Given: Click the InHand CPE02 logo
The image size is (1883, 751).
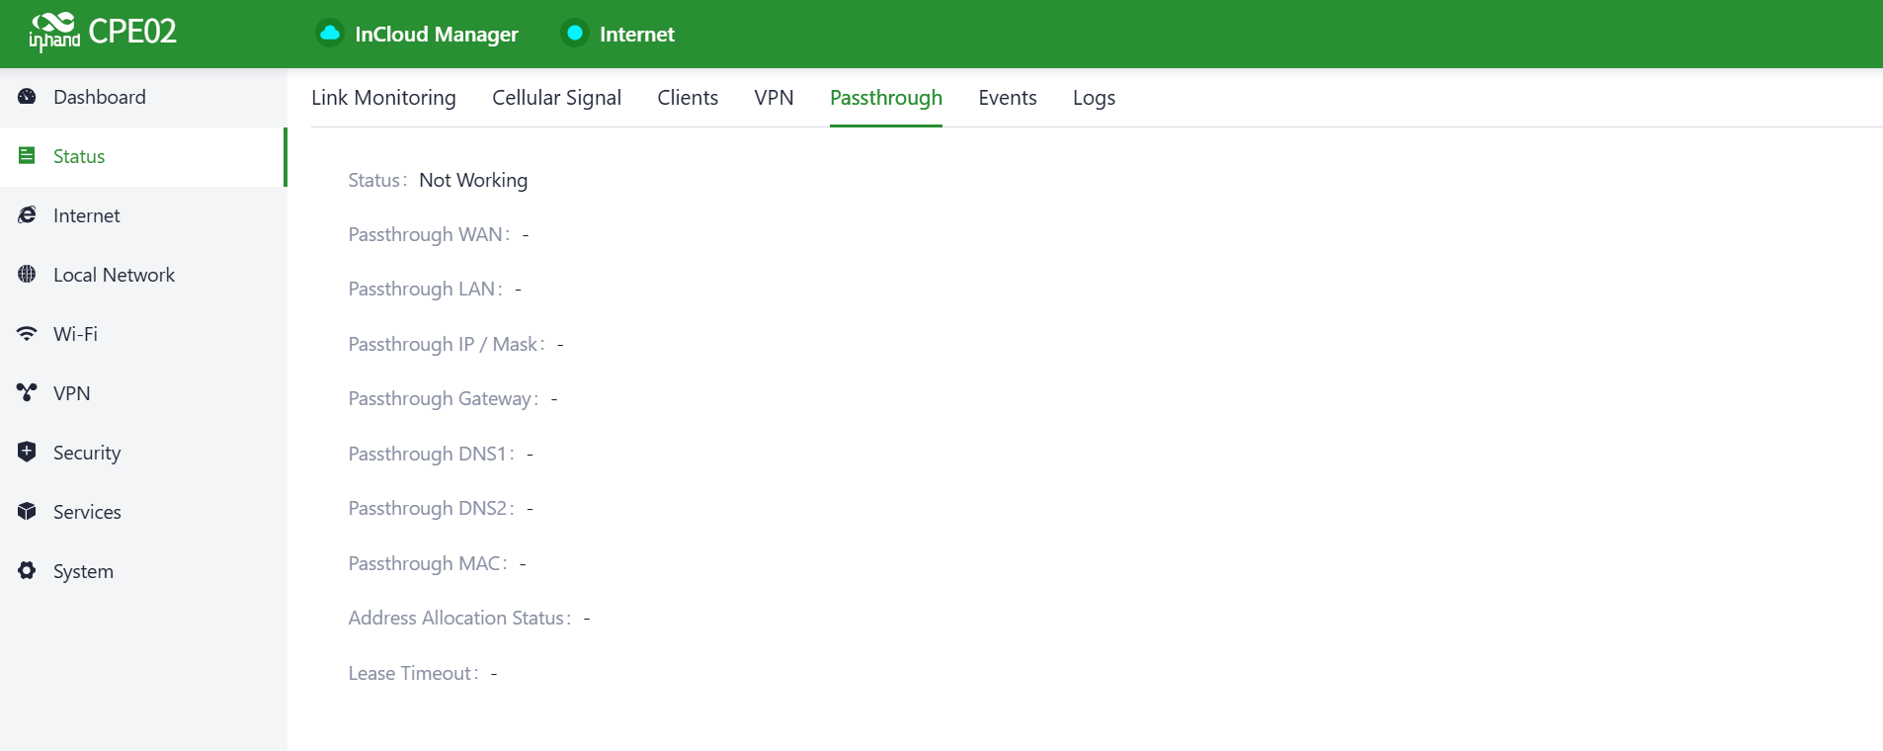Looking at the screenshot, I should pos(103,33).
